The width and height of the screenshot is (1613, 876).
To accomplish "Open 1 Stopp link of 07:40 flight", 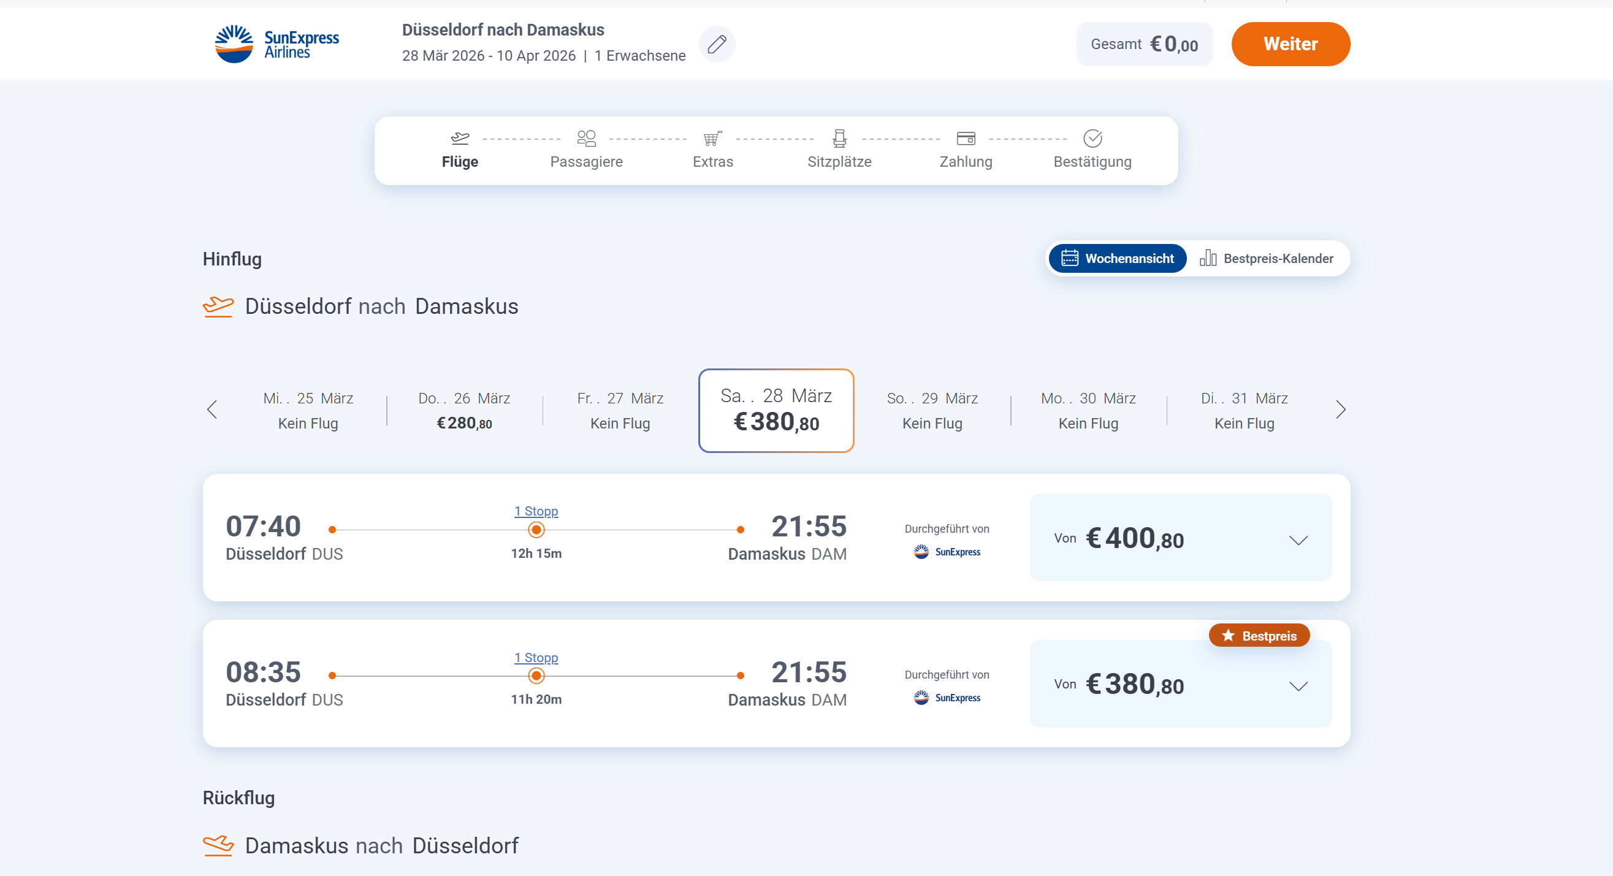I will [x=536, y=511].
